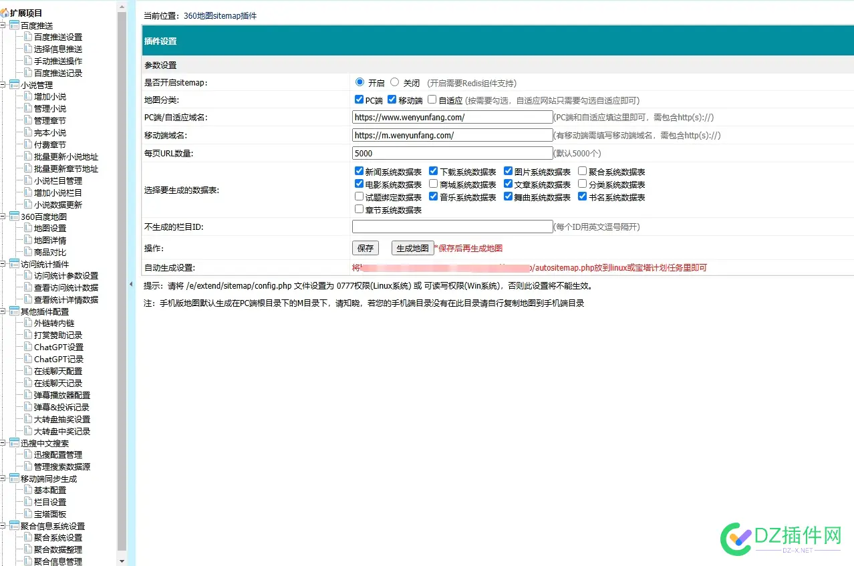Viewport: 854px width, 566px height.
Task: Focus PC端/自适应域名 input field
Action: coord(452,117)
